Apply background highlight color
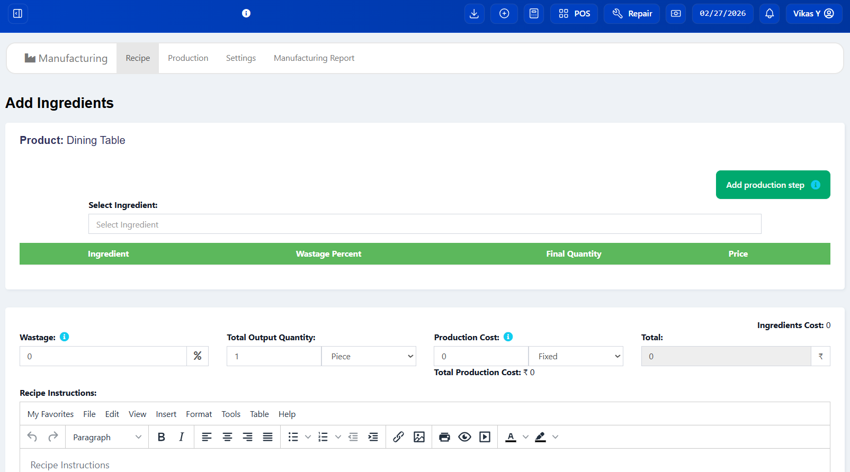Image resolution: width=850 pixels, height=472 pixels. pos(540,437)
